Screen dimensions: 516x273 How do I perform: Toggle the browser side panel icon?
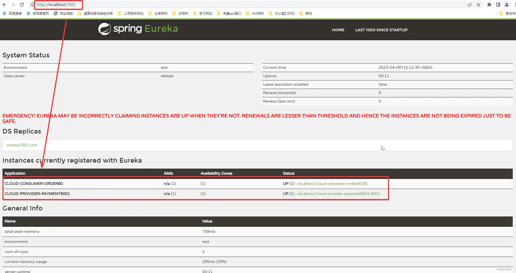tap(498, 5)
